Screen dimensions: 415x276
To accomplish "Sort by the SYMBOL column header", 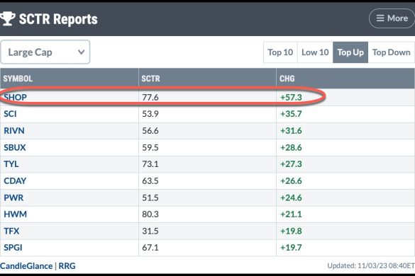I will click(18, 79).
